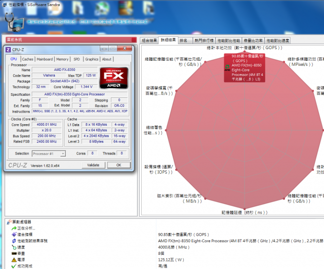
Task: Click the 磁片索引 (MB/s) axis label
Action: coord(179,198)
